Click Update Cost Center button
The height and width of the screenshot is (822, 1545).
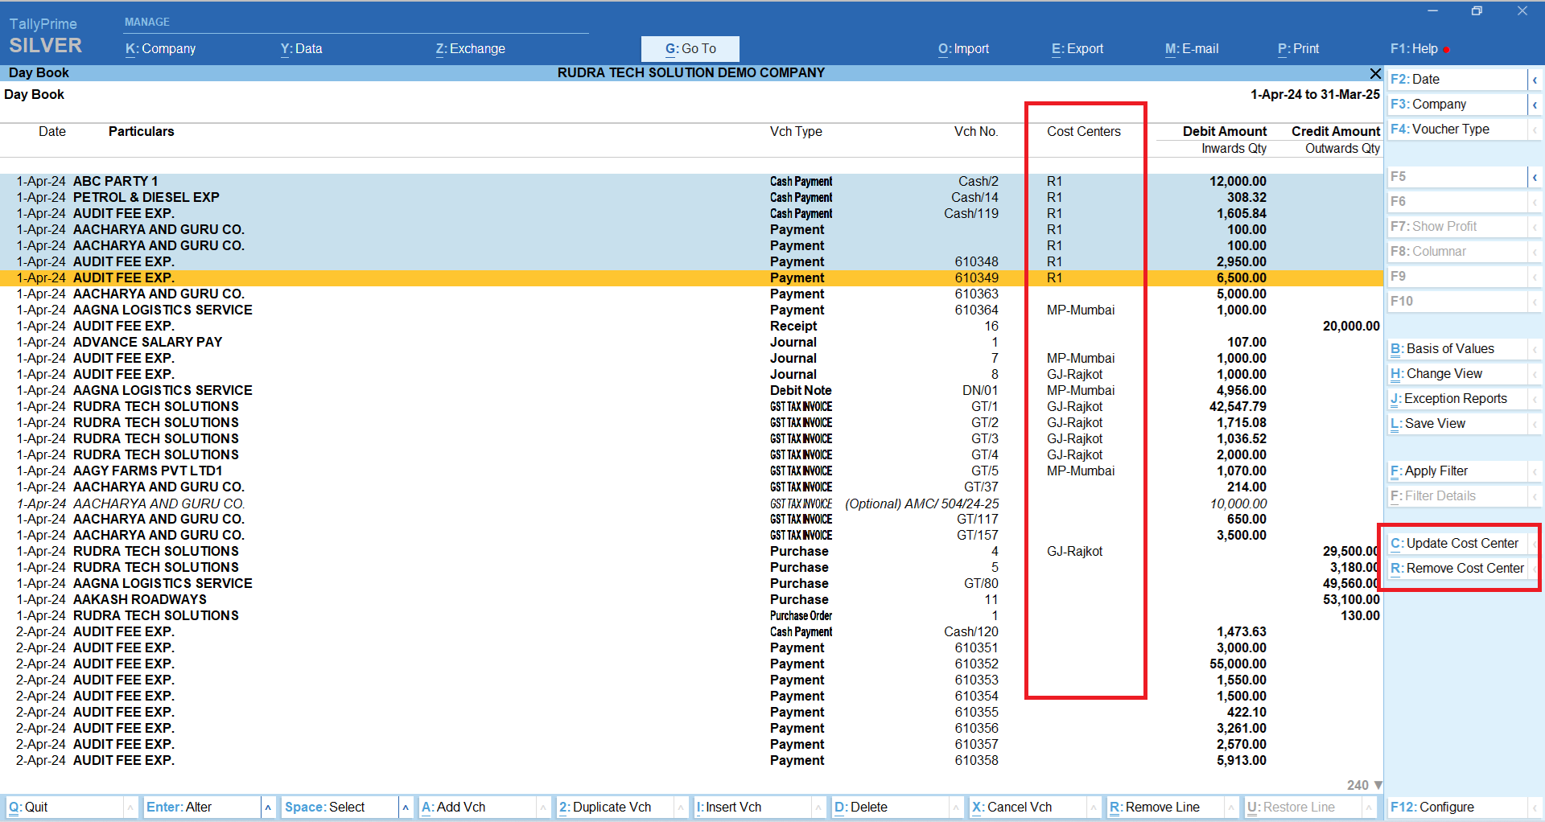pos(1455,544)
